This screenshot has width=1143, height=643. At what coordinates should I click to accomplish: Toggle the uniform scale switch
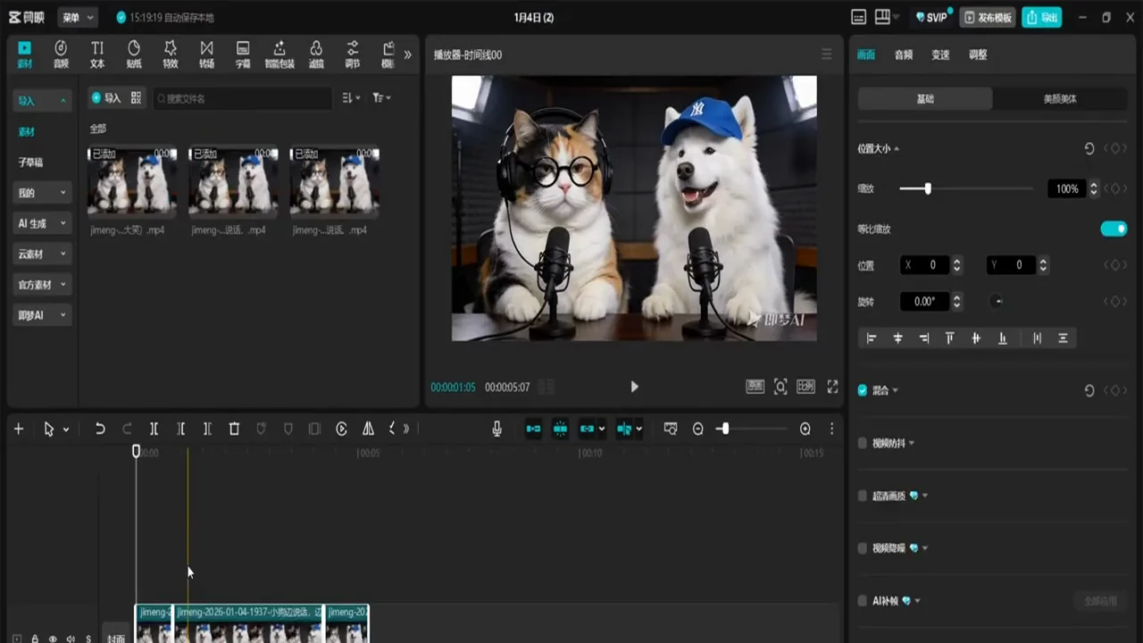(x=1114, y=229)
